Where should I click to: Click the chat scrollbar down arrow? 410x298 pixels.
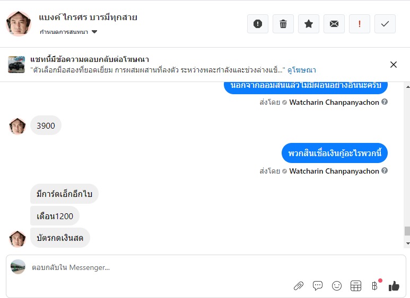[x=407, y=243]
